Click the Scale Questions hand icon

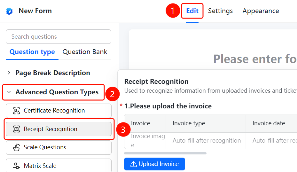[x=16, y=147]
